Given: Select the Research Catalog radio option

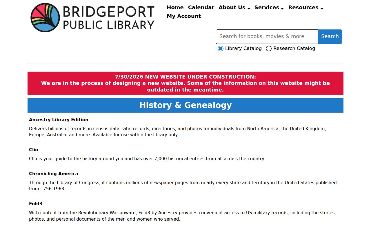Looking at the screenshot, I should [269, 49].
